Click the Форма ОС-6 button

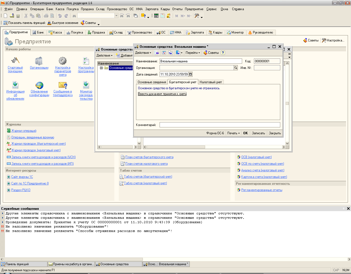215,133
